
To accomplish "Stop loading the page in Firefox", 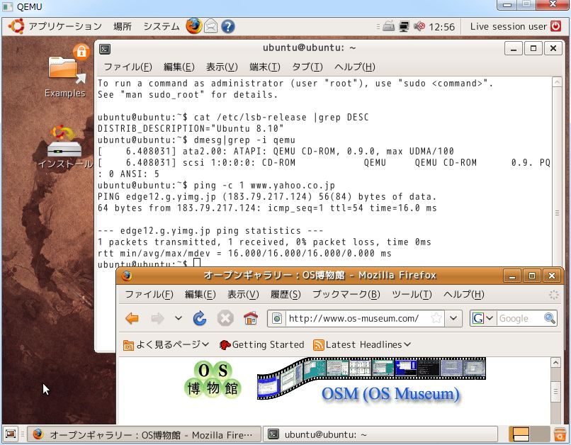I will click(225, 319).
